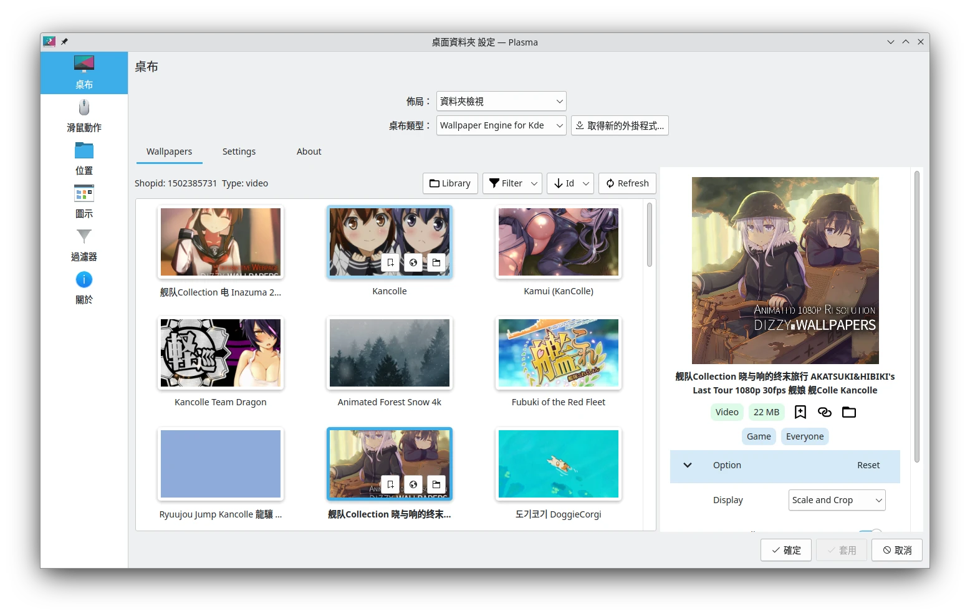Open the 過濾器 filter section
Viewport: 970px width, 616px height.
[x=84, y=245]
